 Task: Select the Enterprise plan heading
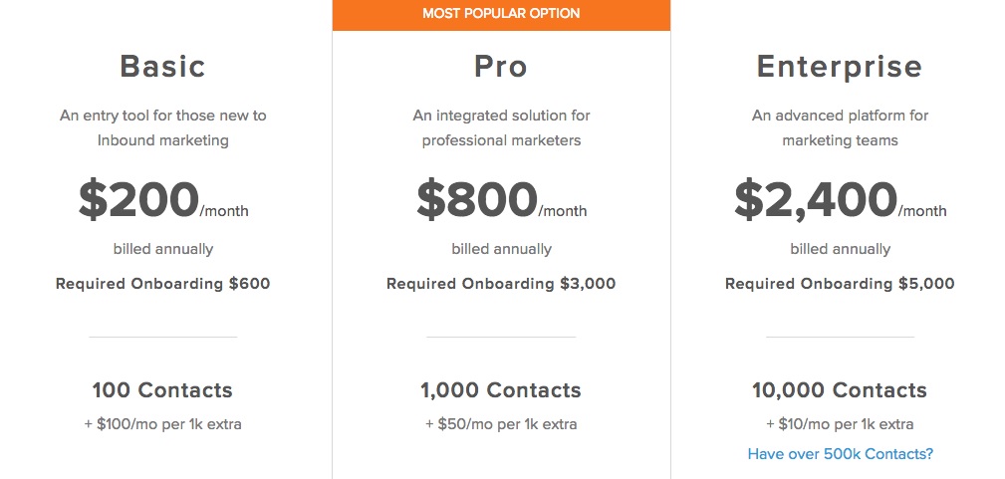point(840,67)
